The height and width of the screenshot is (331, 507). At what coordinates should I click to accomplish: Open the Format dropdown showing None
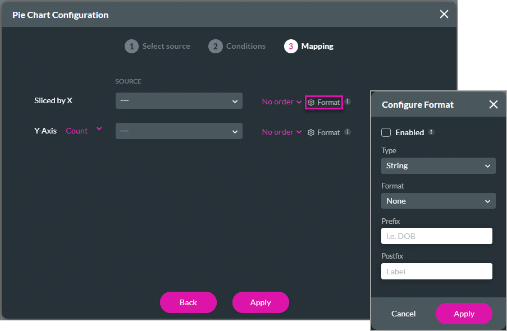(x=438, y=201)
